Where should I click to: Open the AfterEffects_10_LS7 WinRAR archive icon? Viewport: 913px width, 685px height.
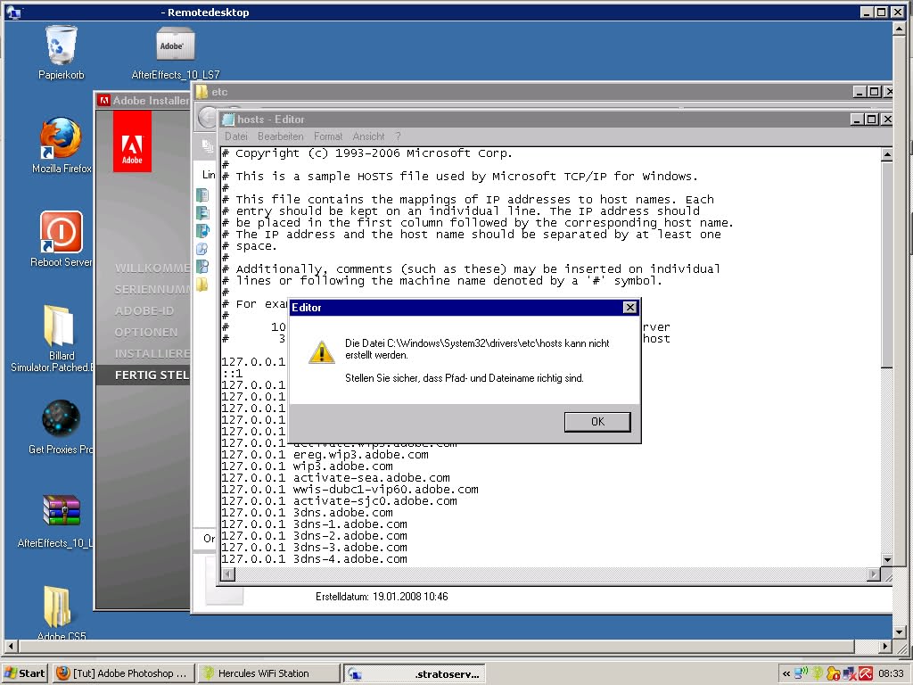pyautogui.click(x=61, y=512)
